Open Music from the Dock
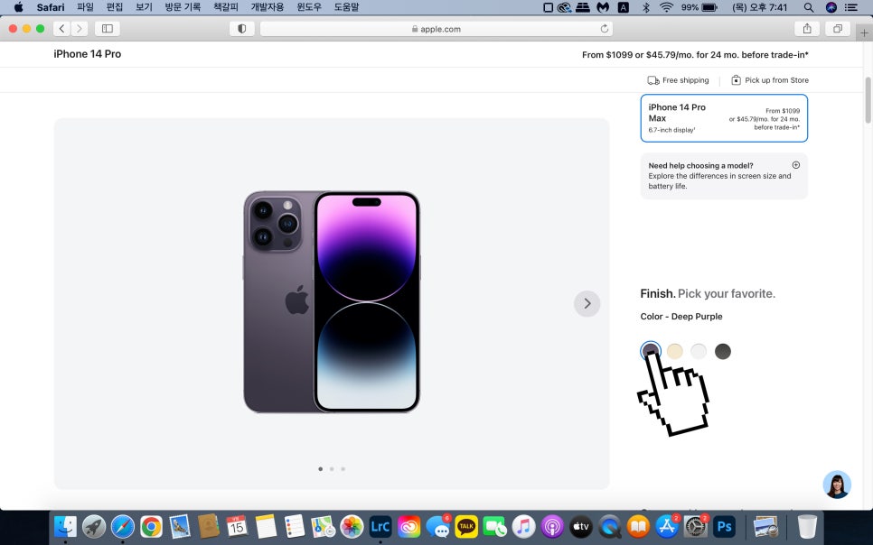This screenshot has width=873, height=545. [523, 526]
